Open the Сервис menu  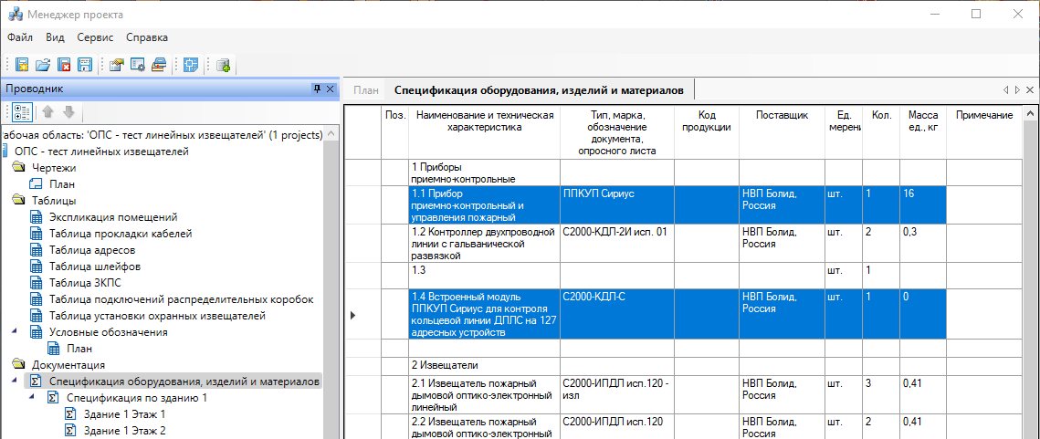[x=95, y=37]
